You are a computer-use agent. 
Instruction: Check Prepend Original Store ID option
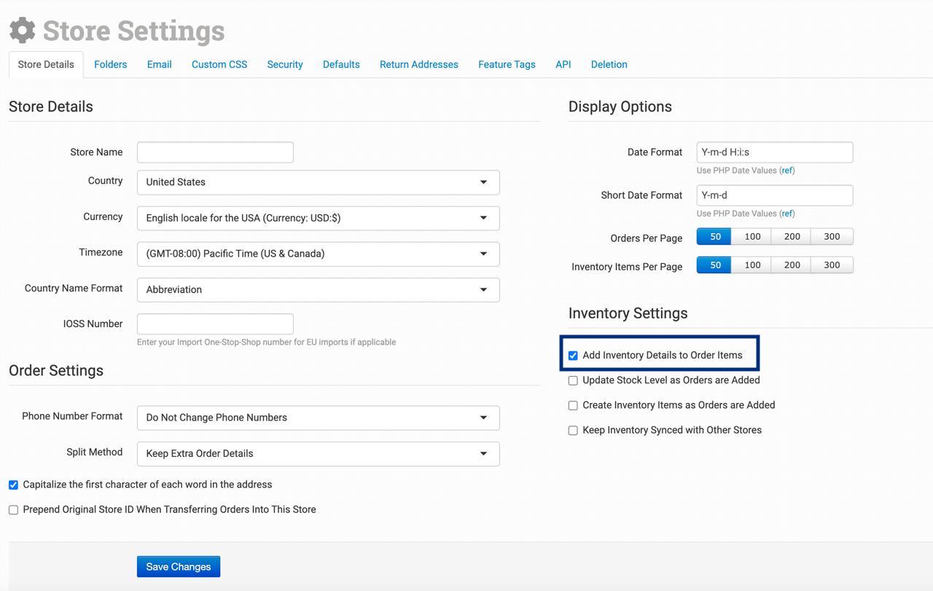(13, 510)
